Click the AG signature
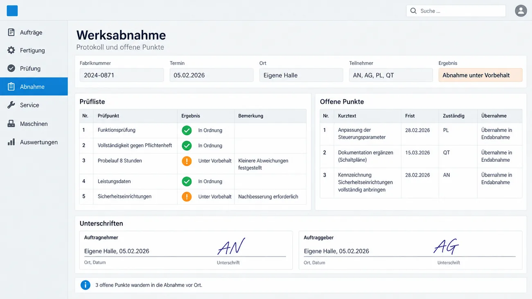The image size is (532, 299). point(446,246)
